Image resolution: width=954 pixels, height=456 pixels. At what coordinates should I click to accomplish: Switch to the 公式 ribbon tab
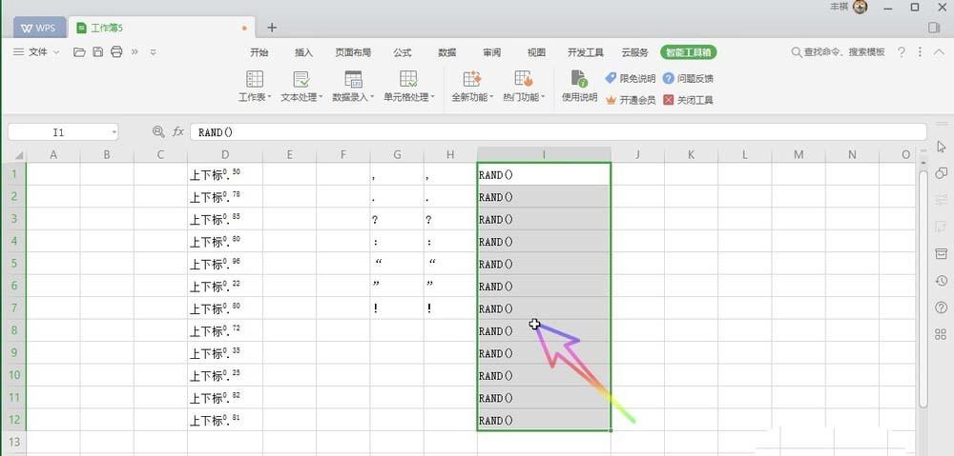[x=403, y=52]
